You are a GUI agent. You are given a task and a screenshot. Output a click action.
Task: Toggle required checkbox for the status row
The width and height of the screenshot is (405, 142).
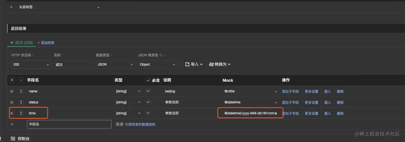pos(148,102)
